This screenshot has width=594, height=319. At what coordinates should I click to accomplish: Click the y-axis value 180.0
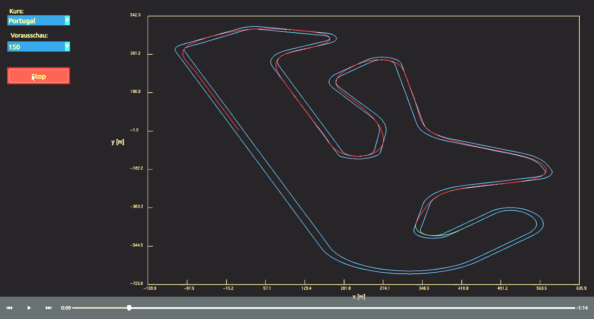click(135, 92)
